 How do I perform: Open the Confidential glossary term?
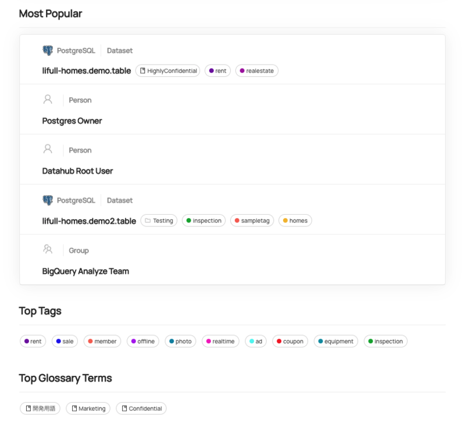tap(141, 409)
